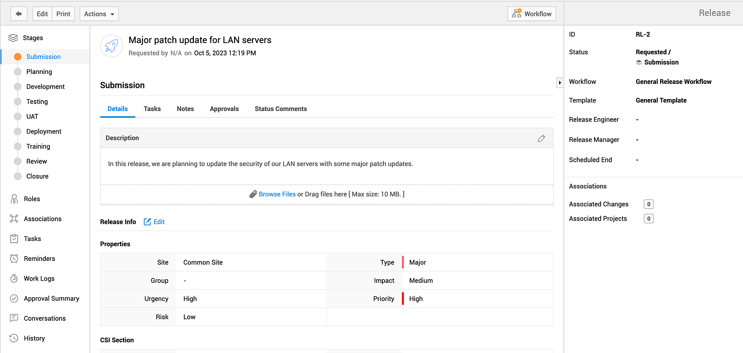
Task: Click the Tasks clipboard icon
Action: click(14, 239)
